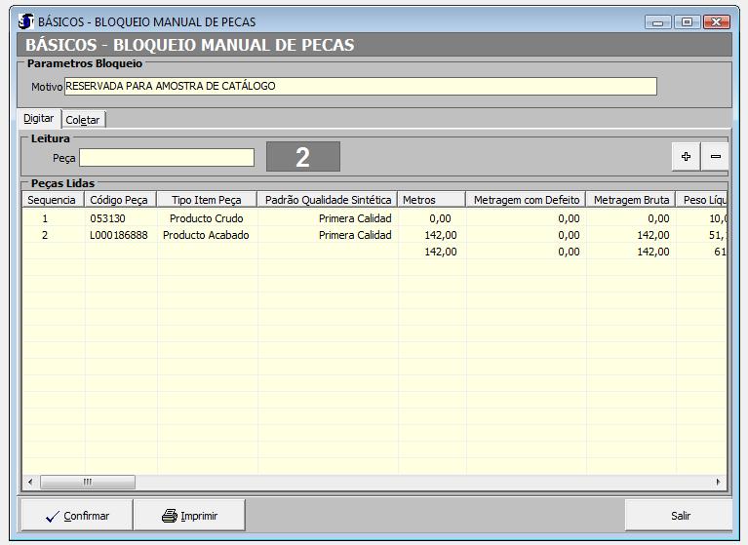Click the plus icon to add piece

coord(687,157)
